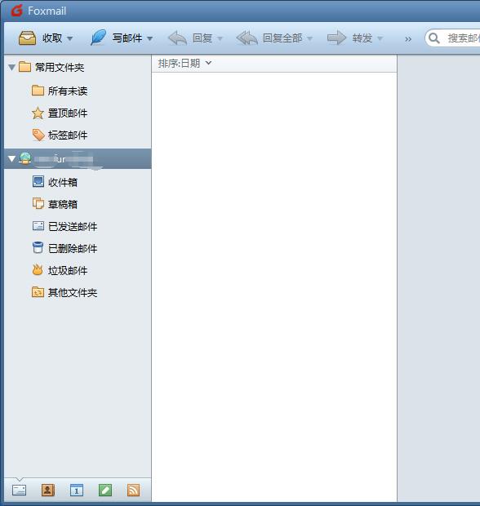Select the 置顶邮件 text label
Viewport: 480px width, 506px height.
click(x=68, y=113)
